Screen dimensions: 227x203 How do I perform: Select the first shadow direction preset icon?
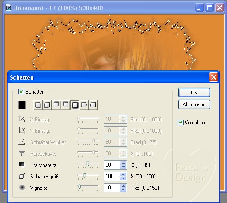pyautogui.click(x=38, y=105)
